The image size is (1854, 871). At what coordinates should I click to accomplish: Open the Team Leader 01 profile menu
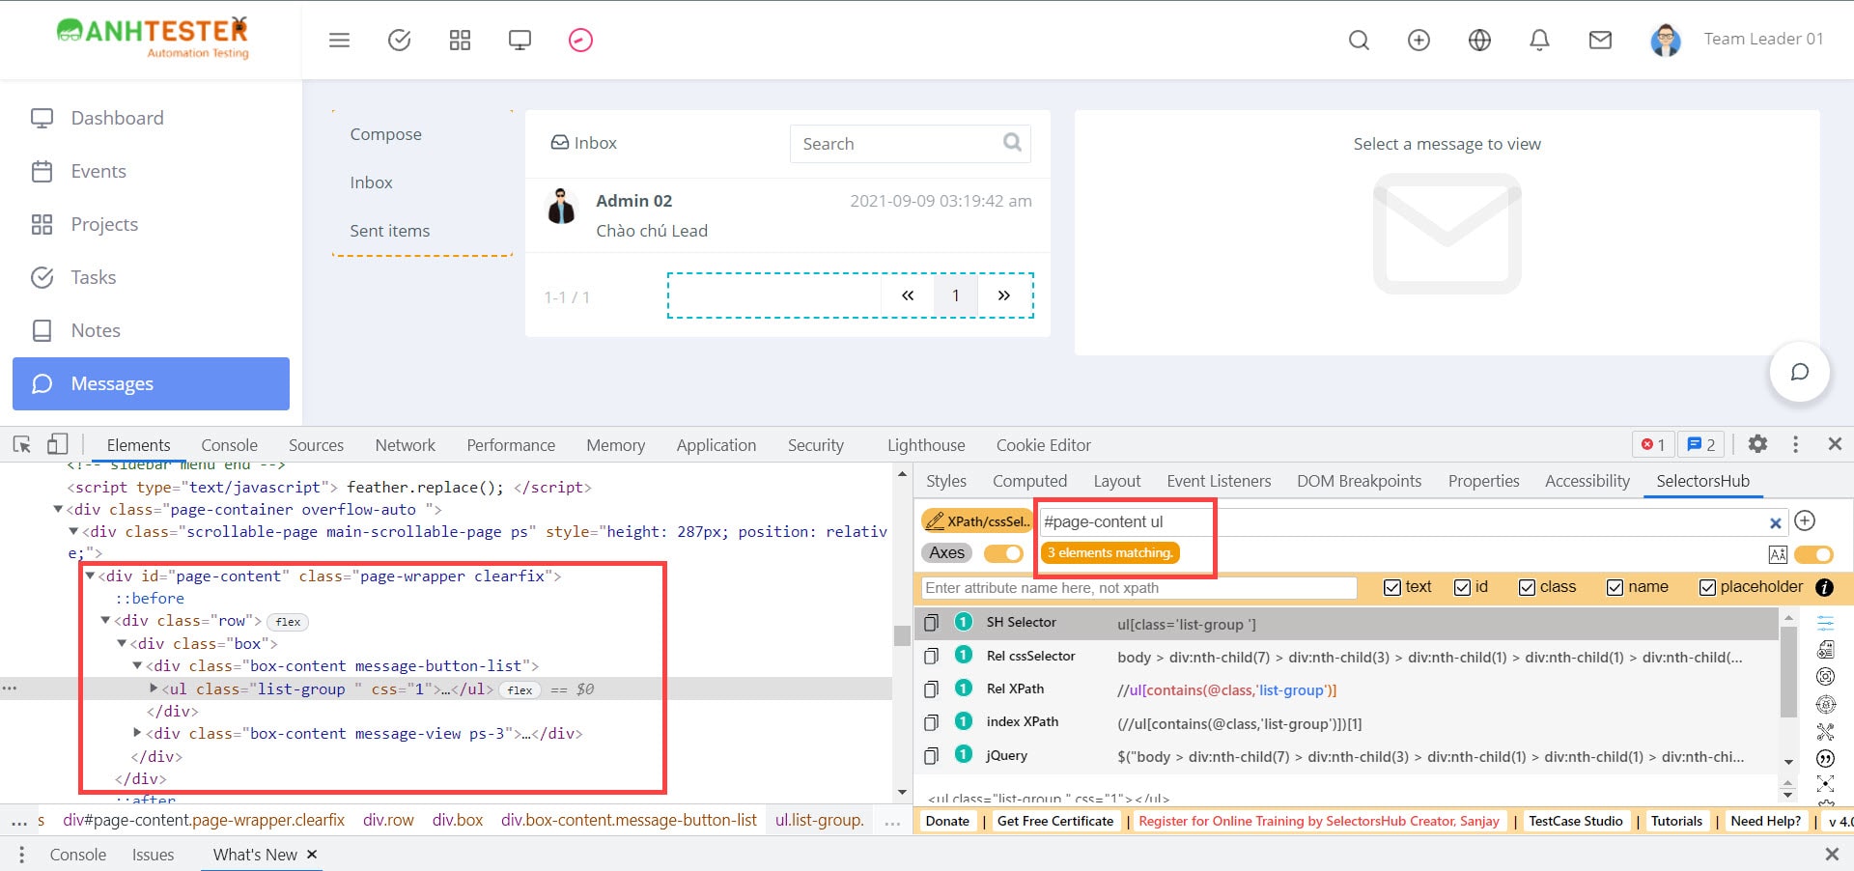[x=1738, y=40]
